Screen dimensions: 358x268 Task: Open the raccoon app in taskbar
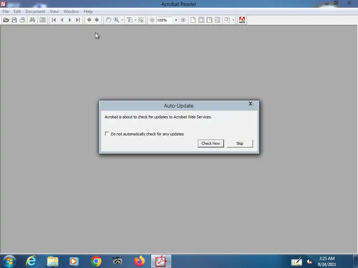117,261
